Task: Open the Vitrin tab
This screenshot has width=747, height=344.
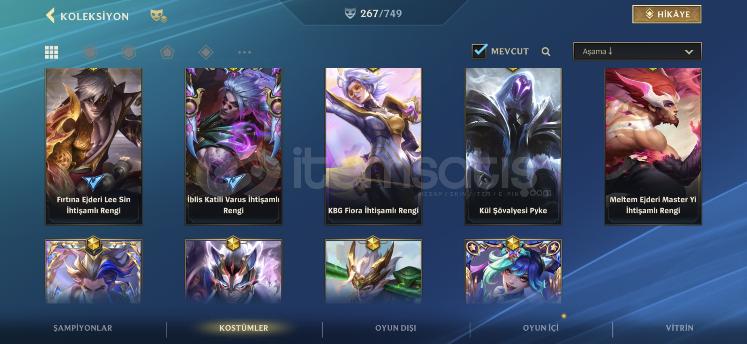Action: (679, 328)
